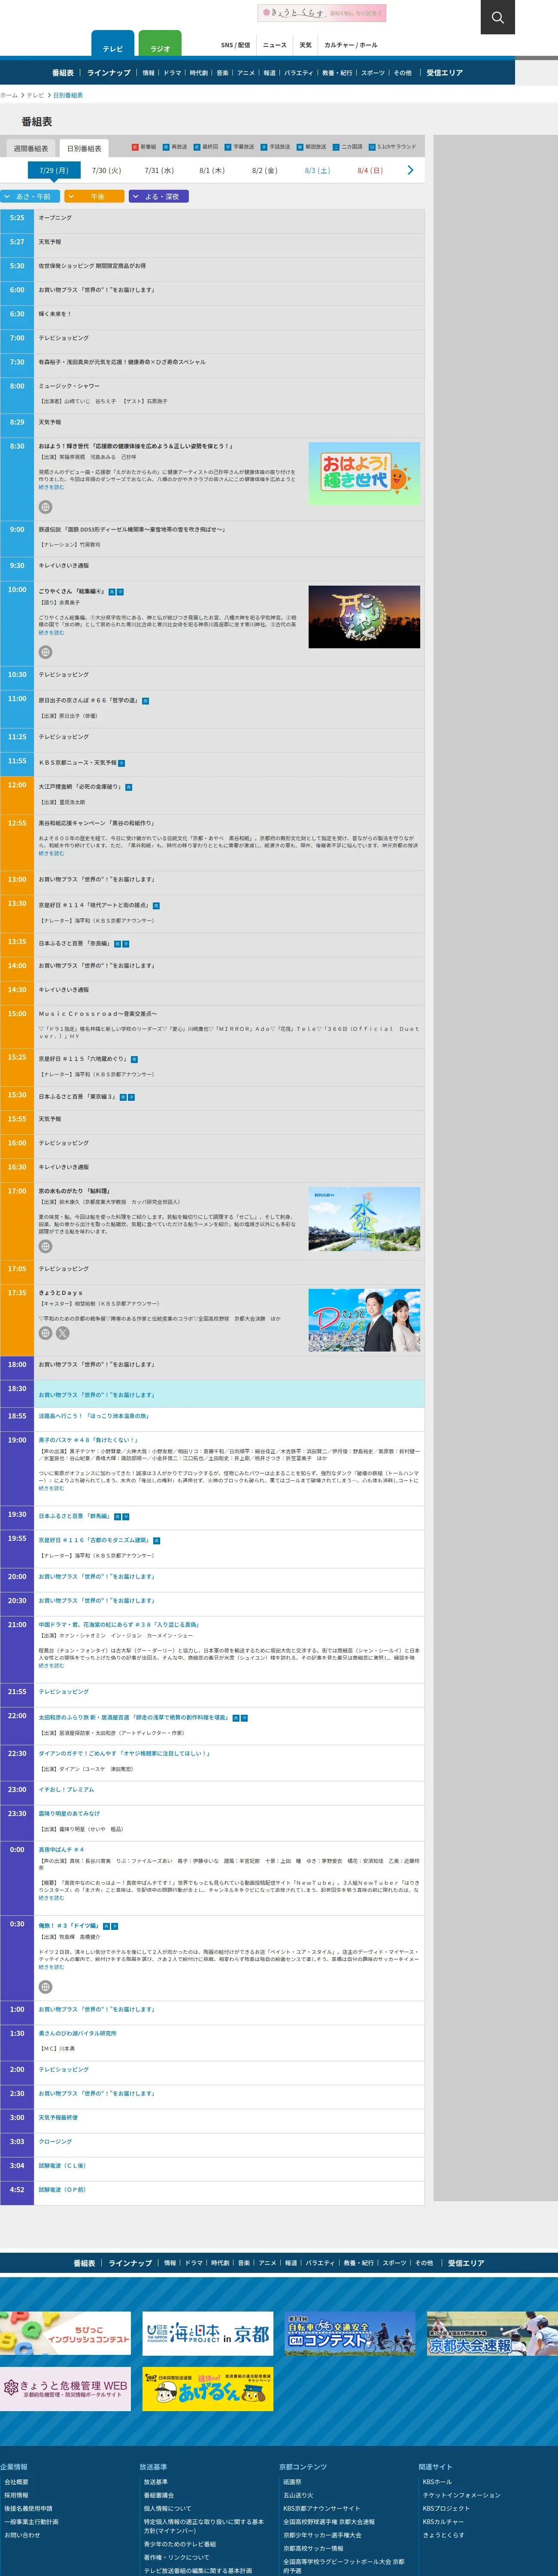The image size is (558, 2576).
Task: Open スポーツ in the top navigation bar
Action: 372,73
